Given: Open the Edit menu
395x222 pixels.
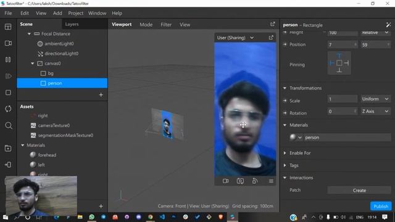Looking at the screenshot, I should [25, 13].
